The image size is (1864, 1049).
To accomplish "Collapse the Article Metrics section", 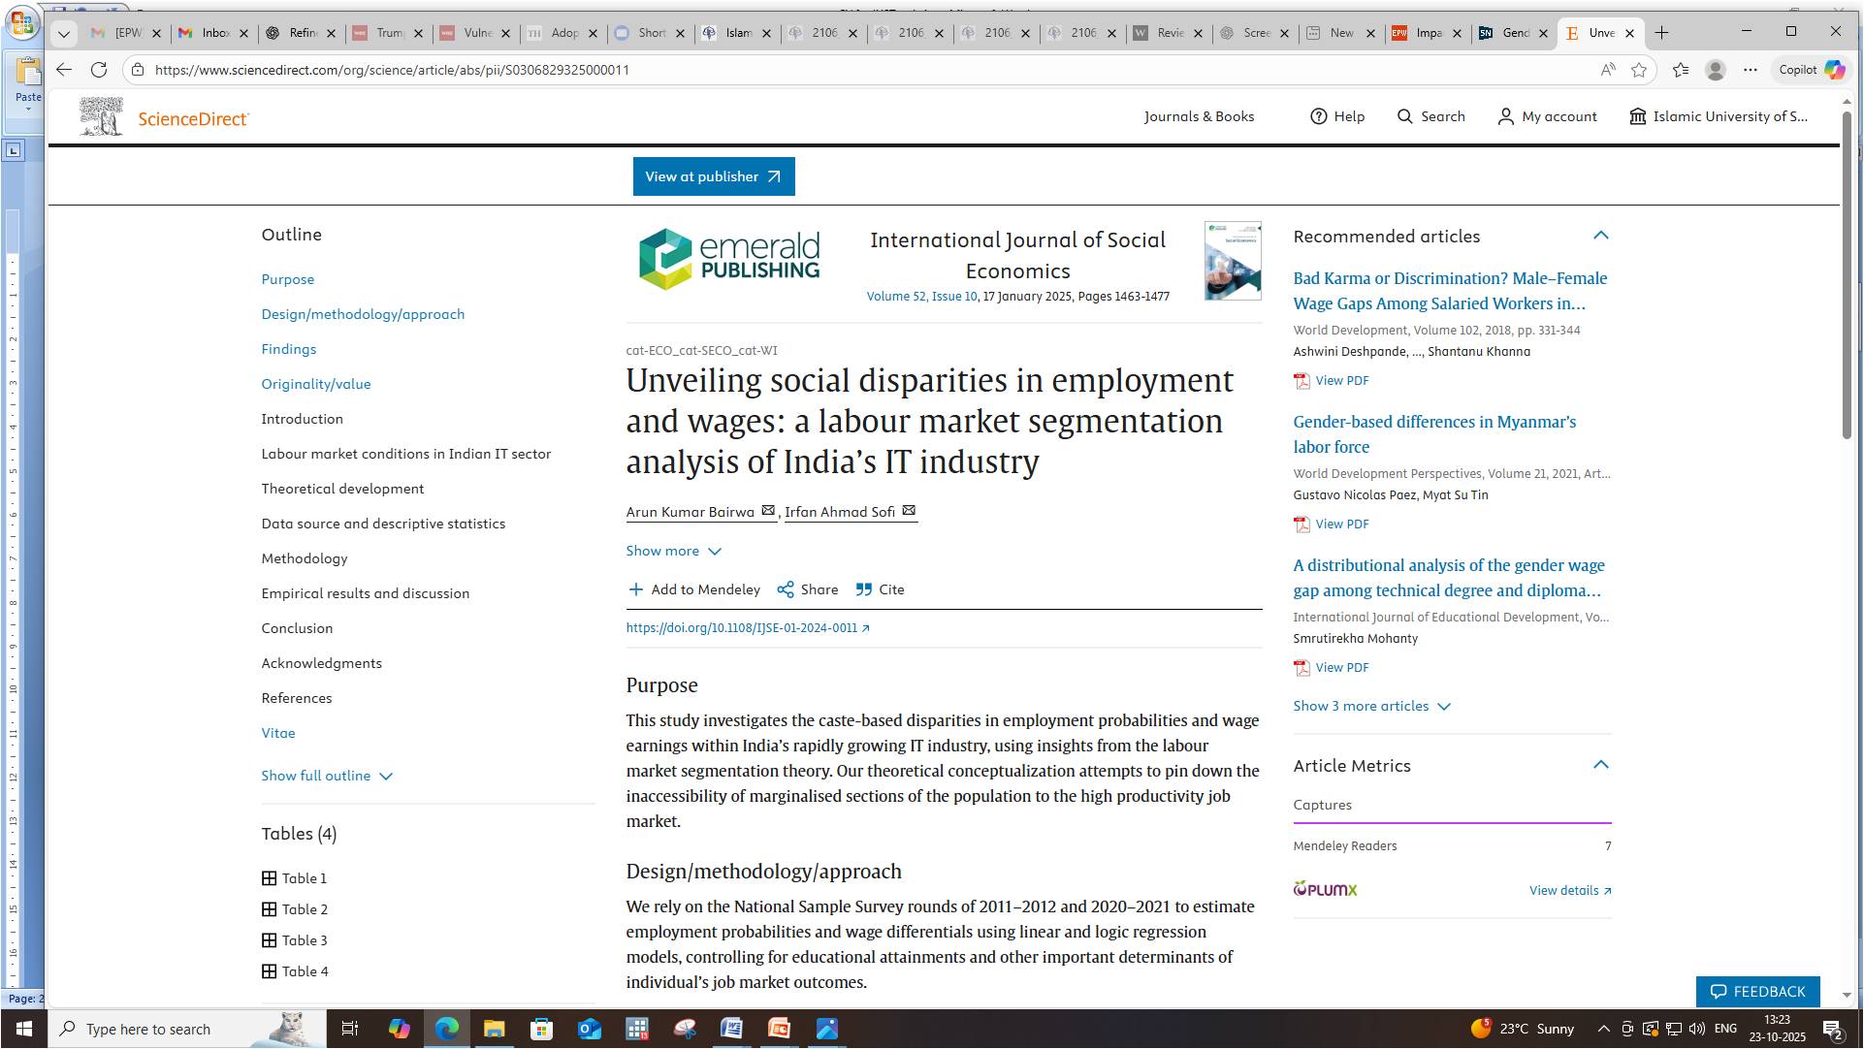I will click(1601, 765).
